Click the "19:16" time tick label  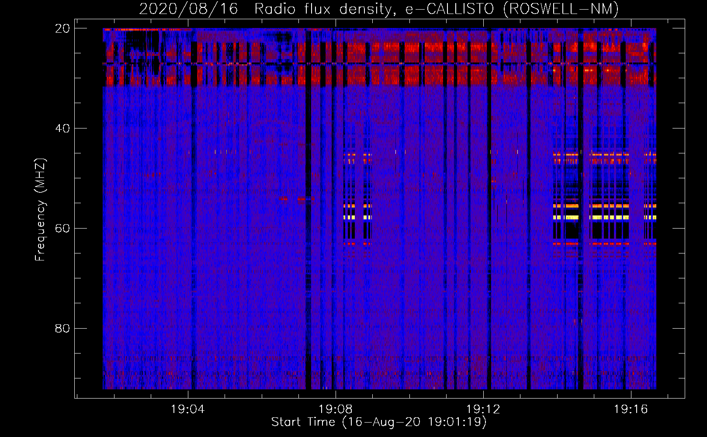tap(631, 409)
